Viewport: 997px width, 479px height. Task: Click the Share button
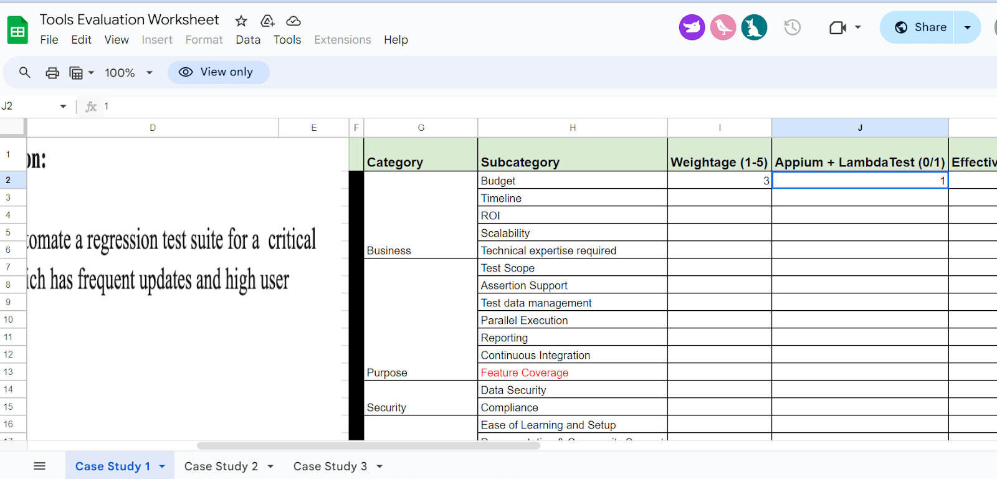click(920, 27)
